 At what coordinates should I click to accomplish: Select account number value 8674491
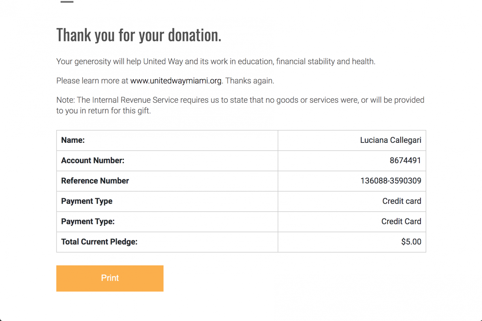(x=405, y=160)
